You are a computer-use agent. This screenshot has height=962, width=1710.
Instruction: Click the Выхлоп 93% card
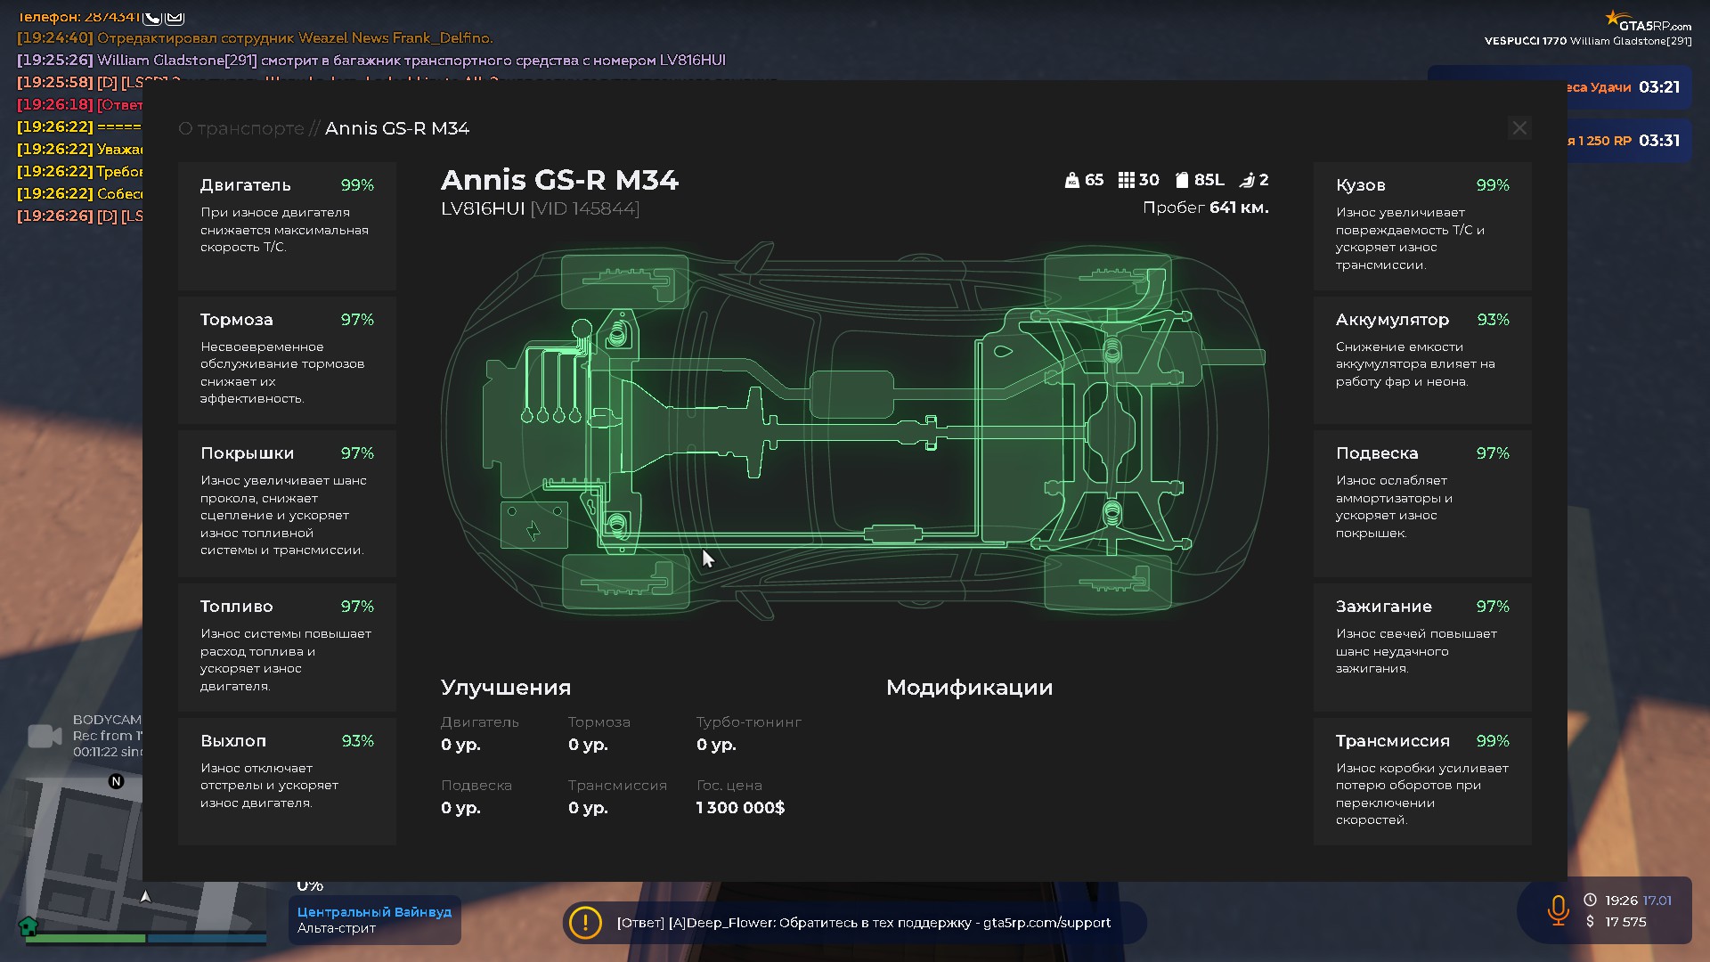(x=287, y=780)
